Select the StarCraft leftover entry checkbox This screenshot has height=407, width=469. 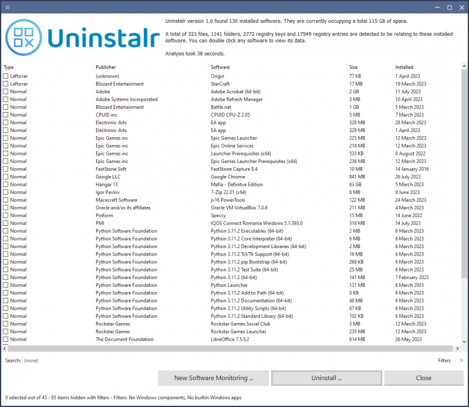[6, 83]
